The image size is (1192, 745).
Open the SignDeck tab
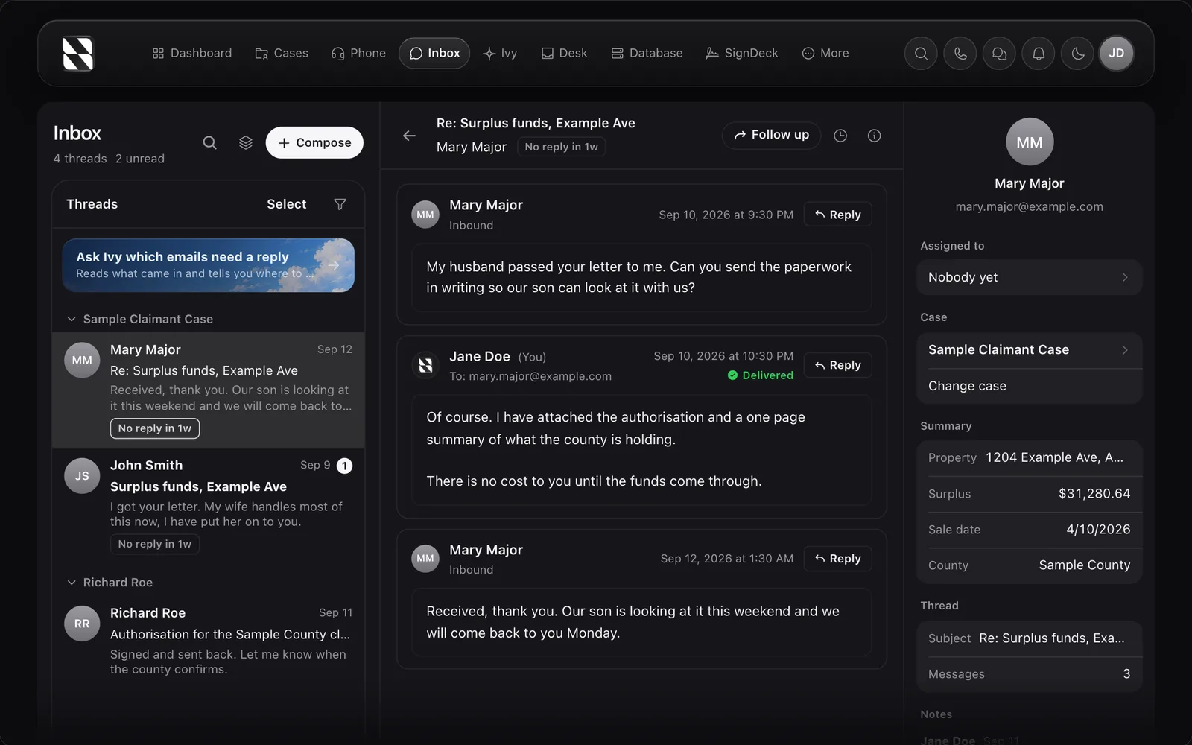point(742,54)
